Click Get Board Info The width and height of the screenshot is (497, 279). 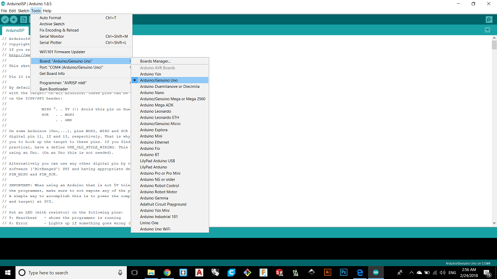click(82, 73)
